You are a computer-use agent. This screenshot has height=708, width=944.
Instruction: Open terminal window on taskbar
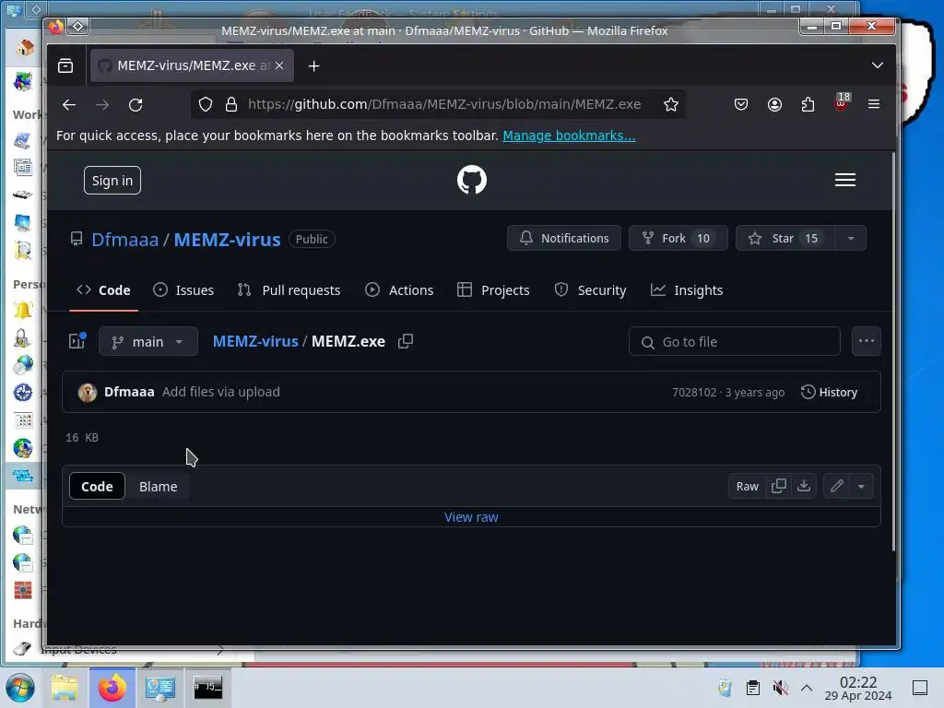tap(207, 688)
